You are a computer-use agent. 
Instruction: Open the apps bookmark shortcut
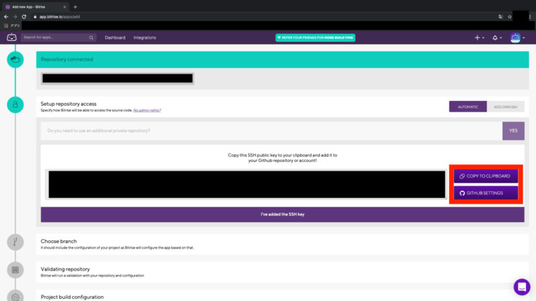[12, 25]
